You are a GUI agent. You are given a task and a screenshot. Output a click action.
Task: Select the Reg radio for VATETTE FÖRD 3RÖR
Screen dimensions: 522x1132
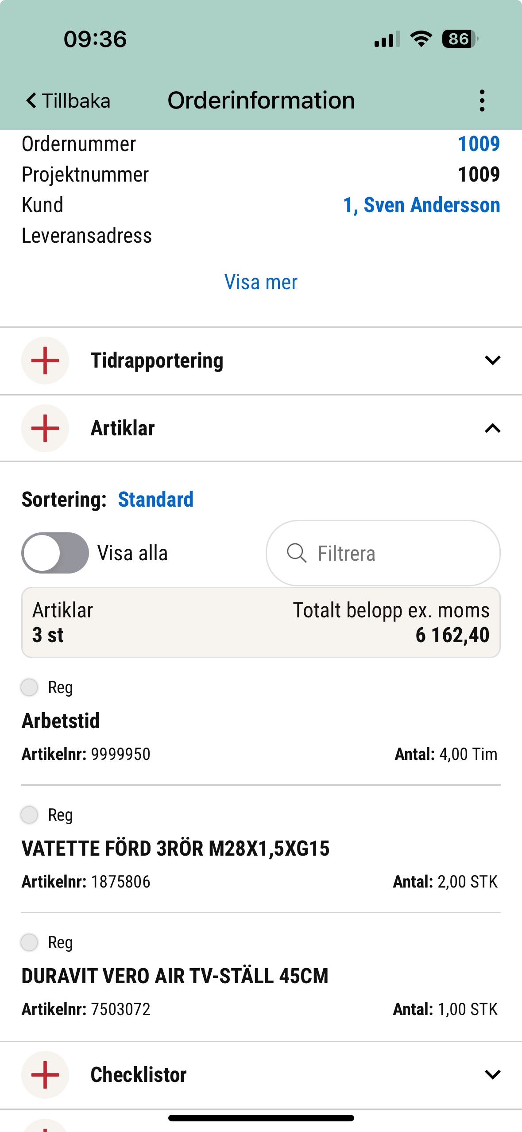30,815
